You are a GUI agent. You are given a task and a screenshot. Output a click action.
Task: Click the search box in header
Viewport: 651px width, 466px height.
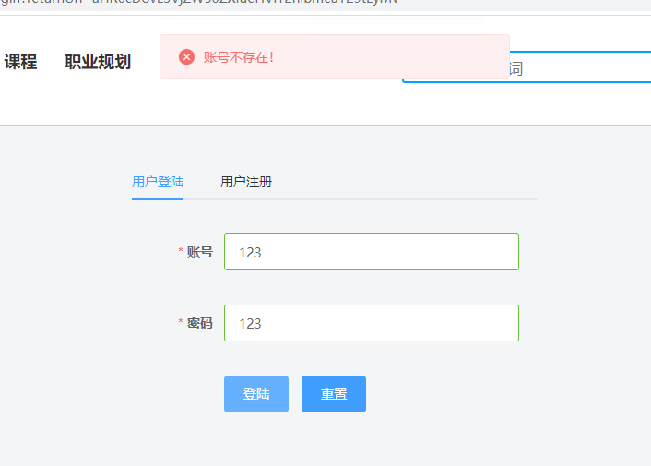coord(580,67)
